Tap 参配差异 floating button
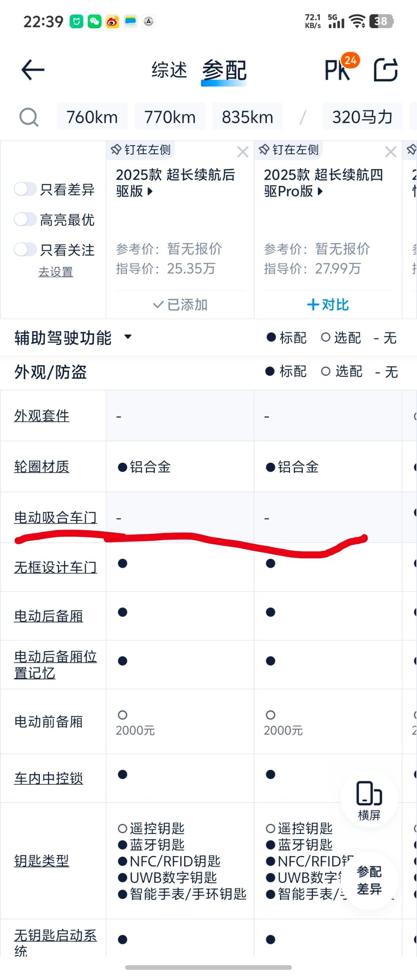The image size is (417, 978). click(369, 881)
